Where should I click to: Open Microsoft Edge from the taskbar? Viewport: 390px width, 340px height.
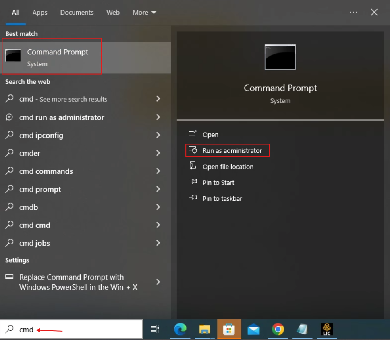180,330
